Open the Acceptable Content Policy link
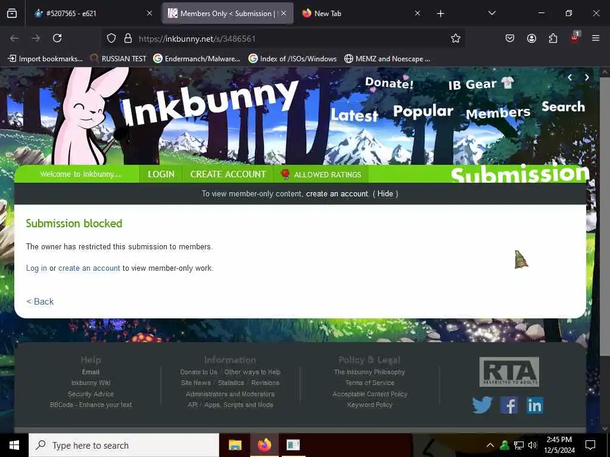This screenshot has height=457, width=610. pos(369,394)
